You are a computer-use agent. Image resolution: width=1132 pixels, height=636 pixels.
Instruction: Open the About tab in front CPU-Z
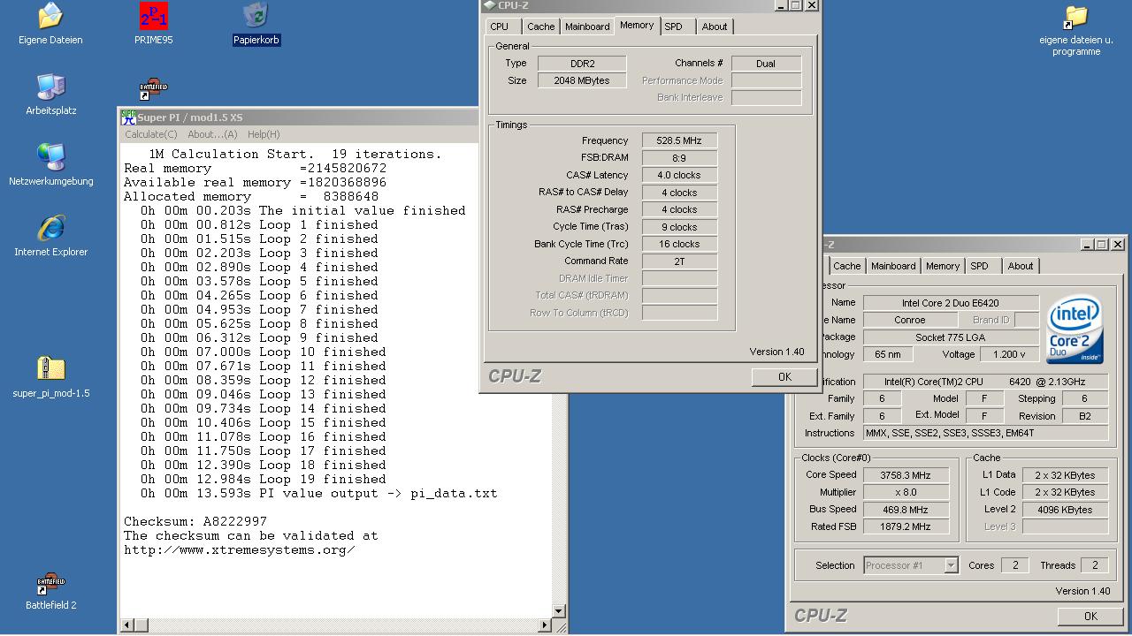(715, 26)
